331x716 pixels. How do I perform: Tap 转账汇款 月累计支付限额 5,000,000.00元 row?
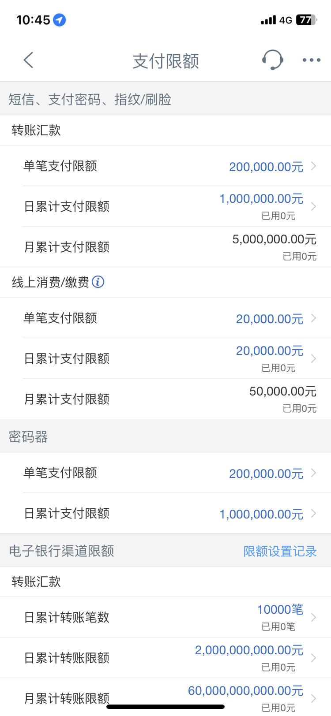point(165,247)
